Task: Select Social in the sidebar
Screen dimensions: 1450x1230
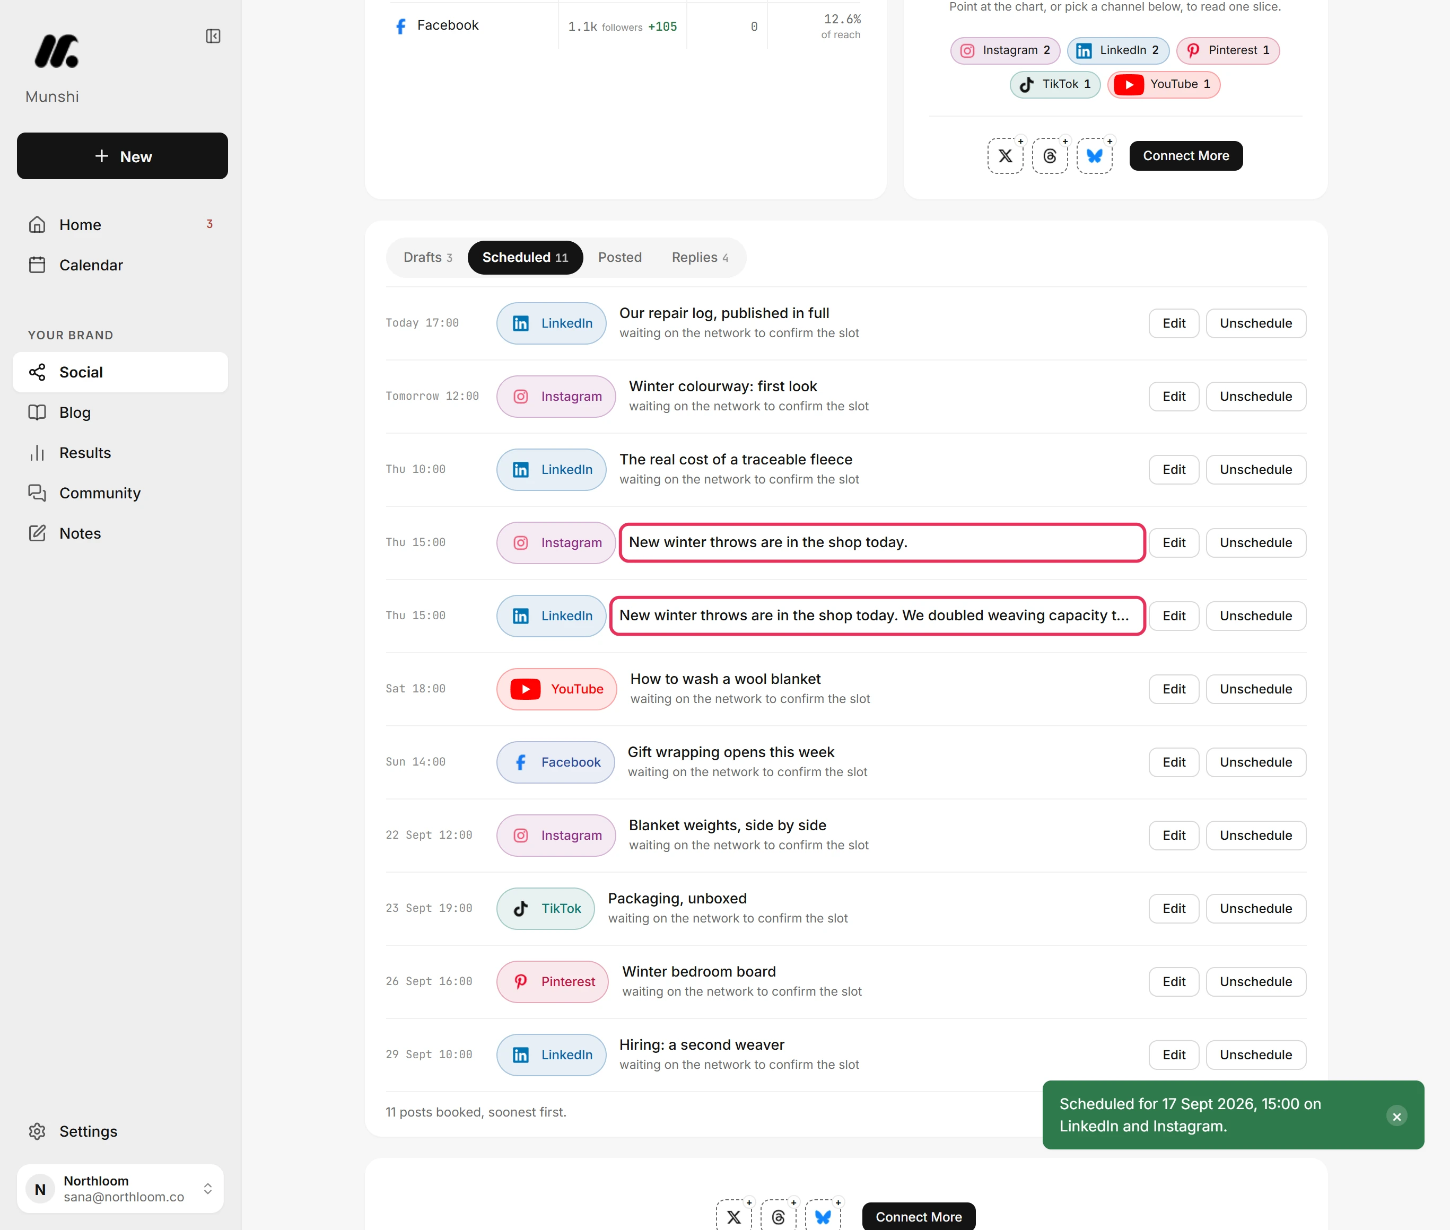Action: coord(120,372)
